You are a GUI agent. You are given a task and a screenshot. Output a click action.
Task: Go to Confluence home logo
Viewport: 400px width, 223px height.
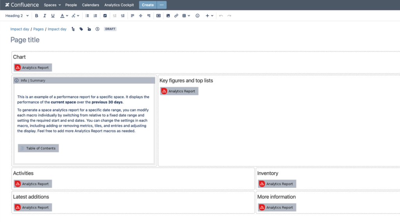point(22,5)
